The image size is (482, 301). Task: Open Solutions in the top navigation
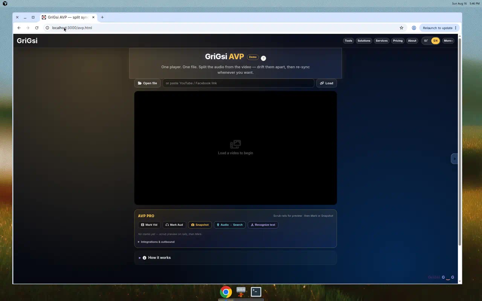[364, 41]
